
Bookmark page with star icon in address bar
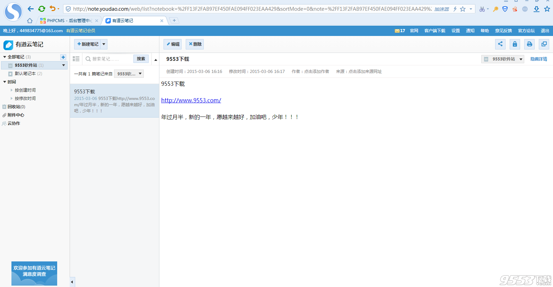click(463, 9)
